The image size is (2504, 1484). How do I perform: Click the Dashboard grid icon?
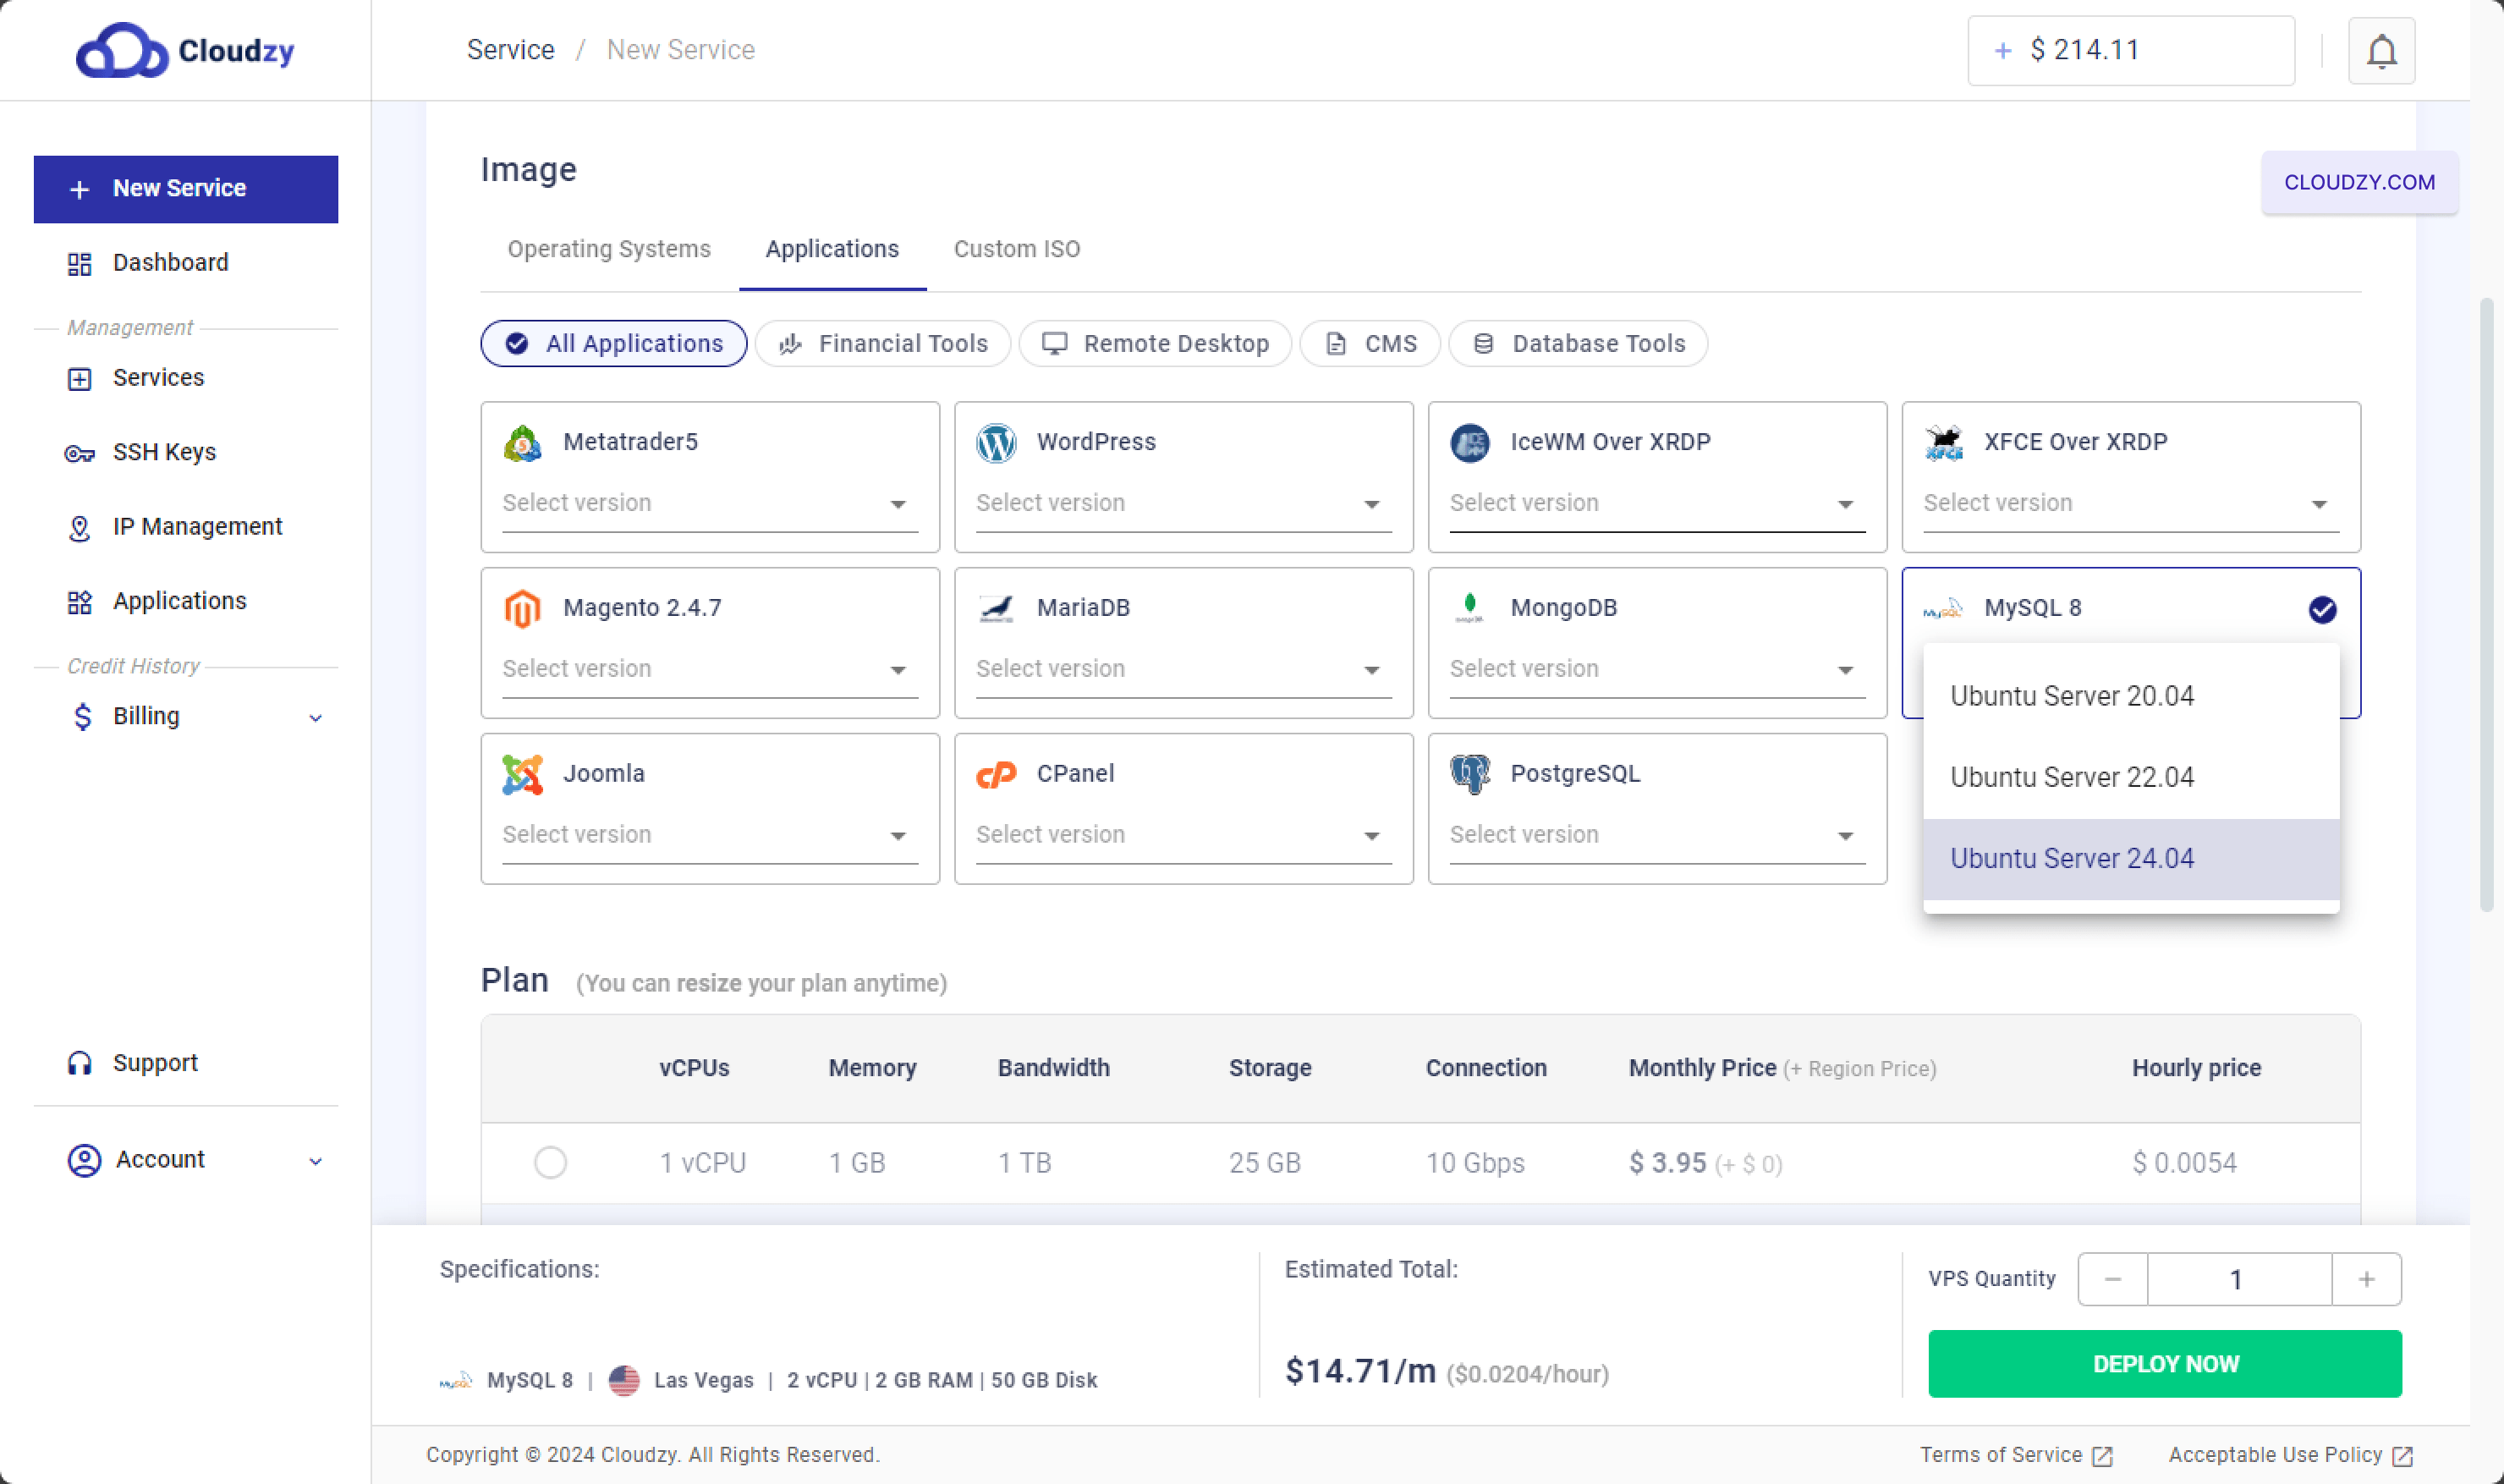coord(80,264)
